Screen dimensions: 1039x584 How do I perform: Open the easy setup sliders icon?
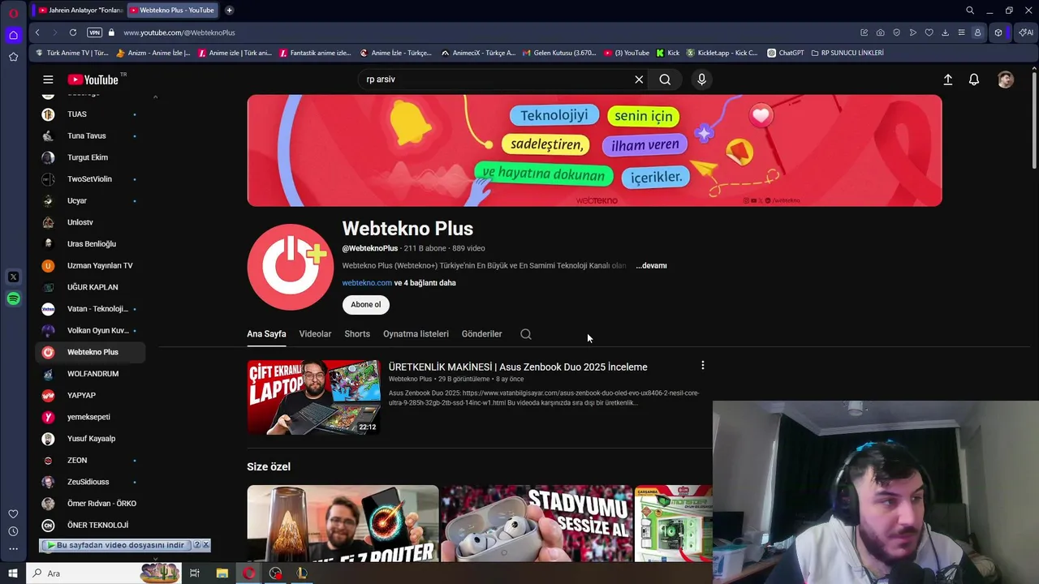(962, 32)
